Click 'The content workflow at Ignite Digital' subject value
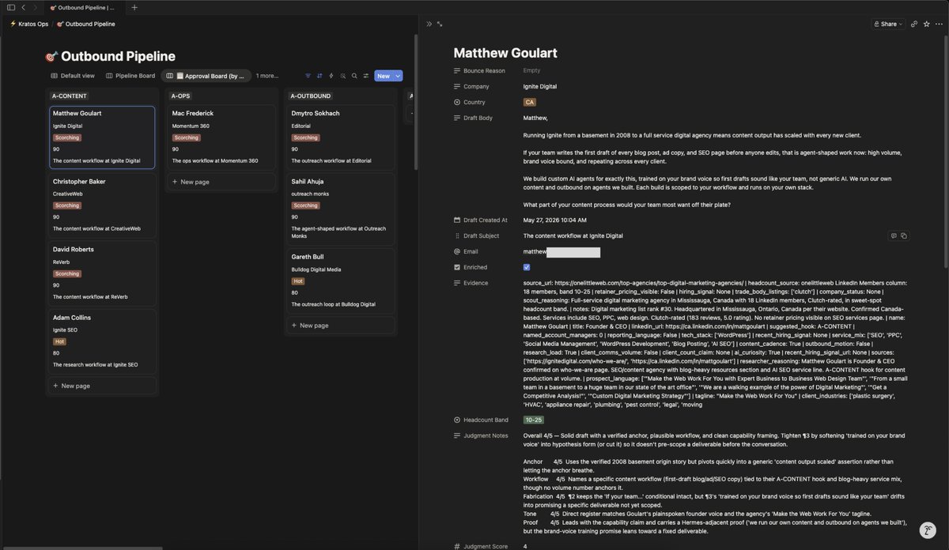The image size is (949, 550). [x=573, y=235]
